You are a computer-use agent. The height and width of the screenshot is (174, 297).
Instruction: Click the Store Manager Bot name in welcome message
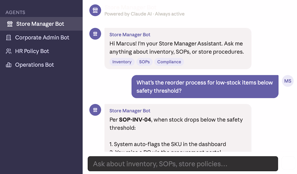[130, 35]
